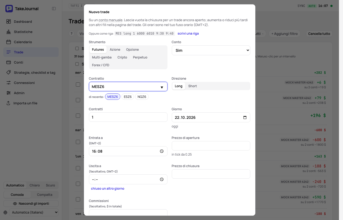The height and width of the screenshot is (220, 343).
Task: Expand the Contratto MESZ6 dropdown
Action: [128, 87]
